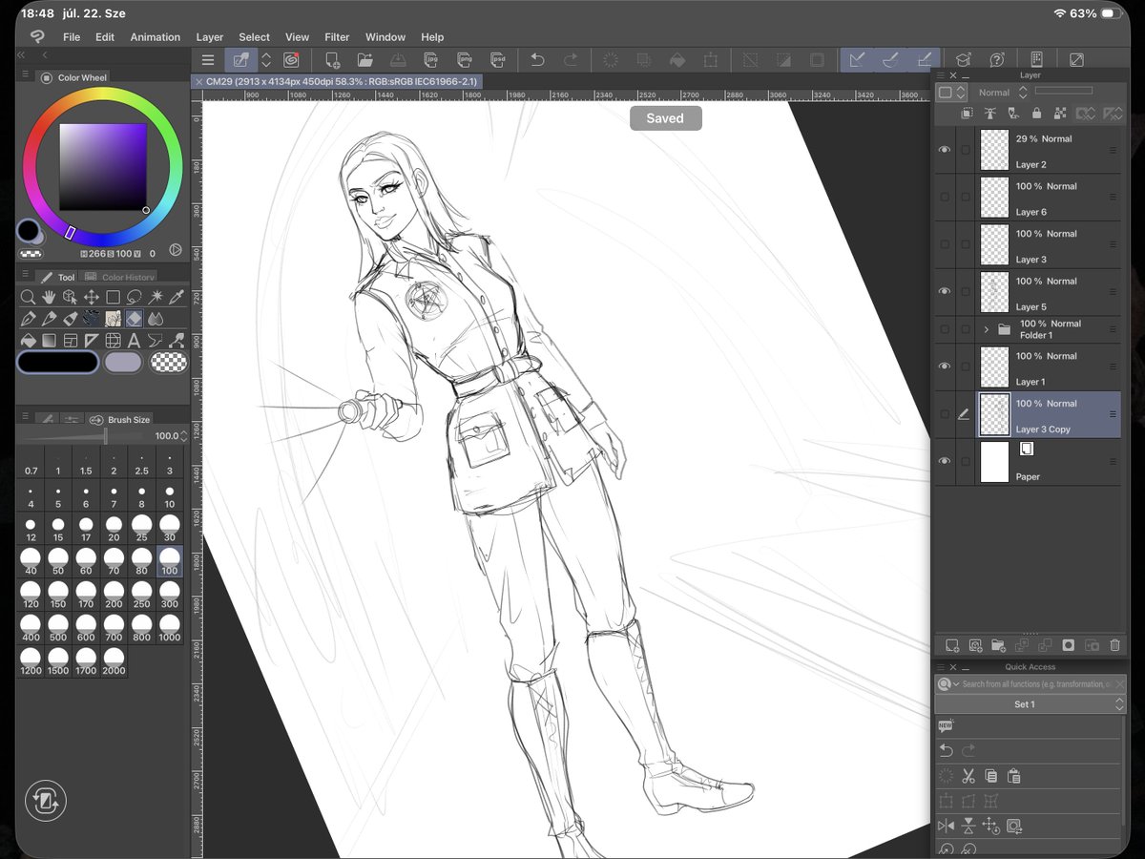Hide the Paper layer eye icon
Screen dimensions: 1145x859
click(945, 462)
